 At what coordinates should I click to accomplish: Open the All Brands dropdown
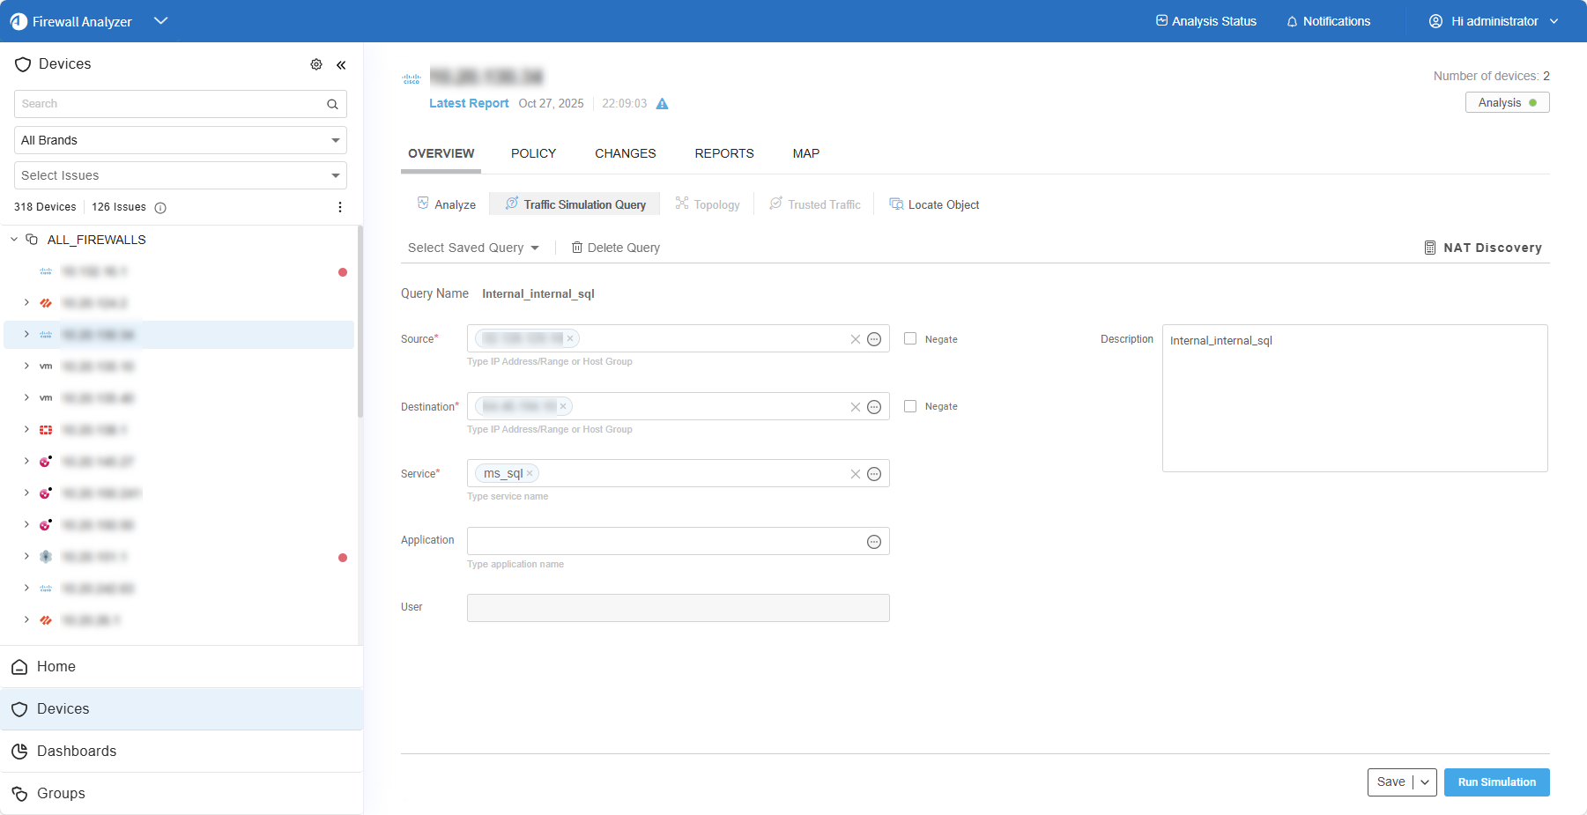(181, 140)
